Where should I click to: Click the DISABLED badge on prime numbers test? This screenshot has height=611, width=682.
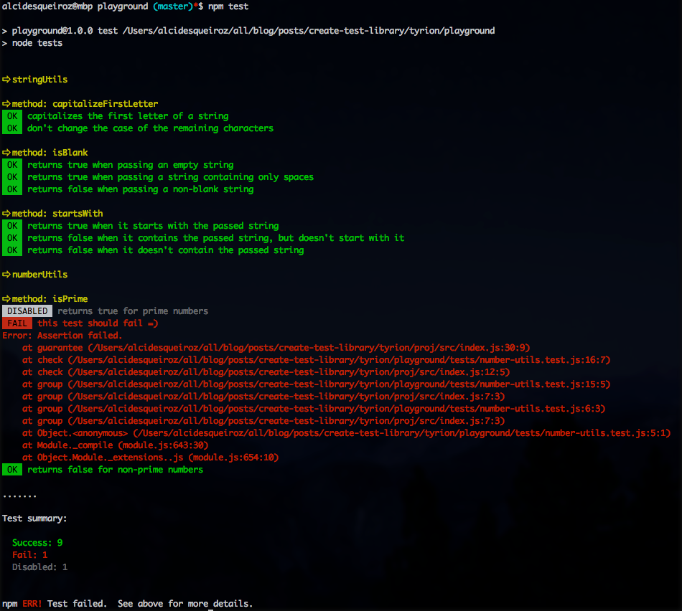(27, 311)
